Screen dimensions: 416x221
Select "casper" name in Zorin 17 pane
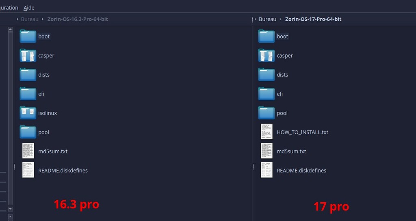285,55
